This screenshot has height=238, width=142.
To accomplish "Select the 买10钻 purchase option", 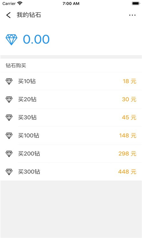I will pyautogui.click(x=71, y=81).
